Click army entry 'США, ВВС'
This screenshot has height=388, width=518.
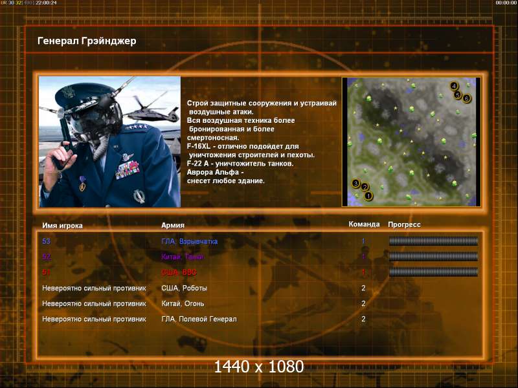point(179,272)
